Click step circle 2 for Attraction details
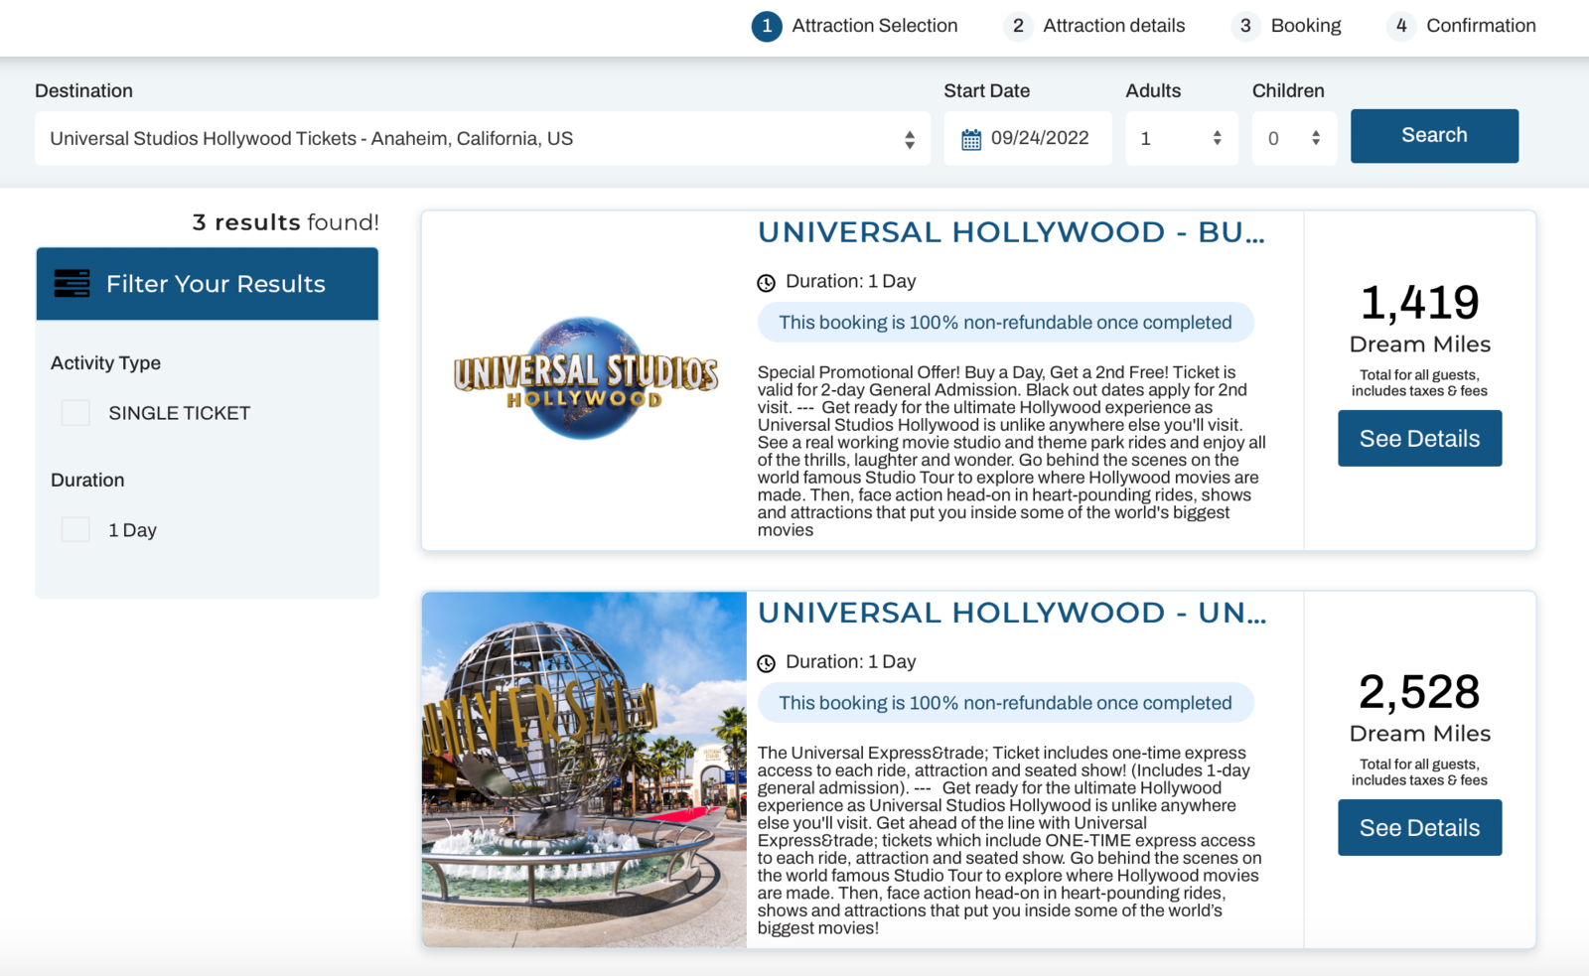The width and height of the screenshot is (1589, 976). point(1018,27)
